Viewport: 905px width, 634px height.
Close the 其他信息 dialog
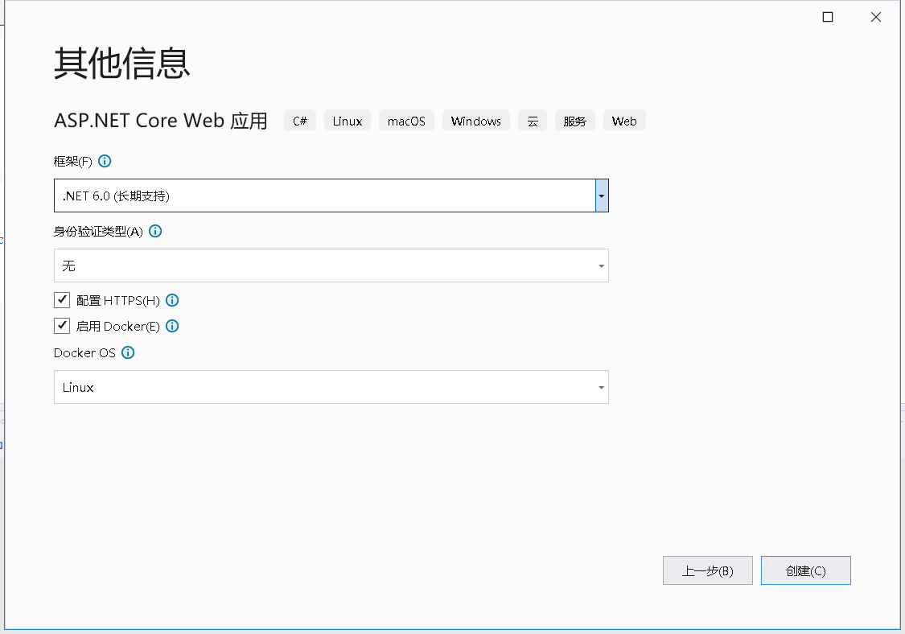coord(875,17)
